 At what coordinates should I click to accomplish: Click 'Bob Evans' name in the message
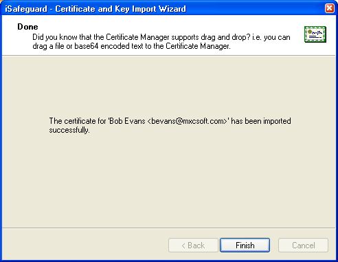click(x=127, y=121)
